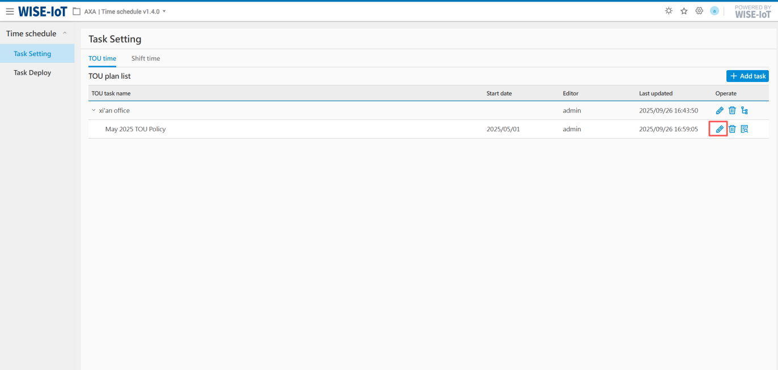Go to Task Deploy in sidebar

pyautogui.click(x=32, y=72)
